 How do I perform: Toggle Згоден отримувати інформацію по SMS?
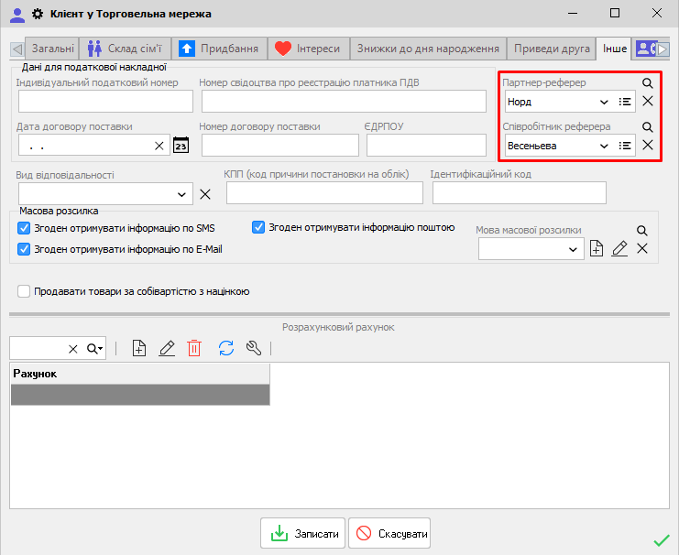point(25,228)
